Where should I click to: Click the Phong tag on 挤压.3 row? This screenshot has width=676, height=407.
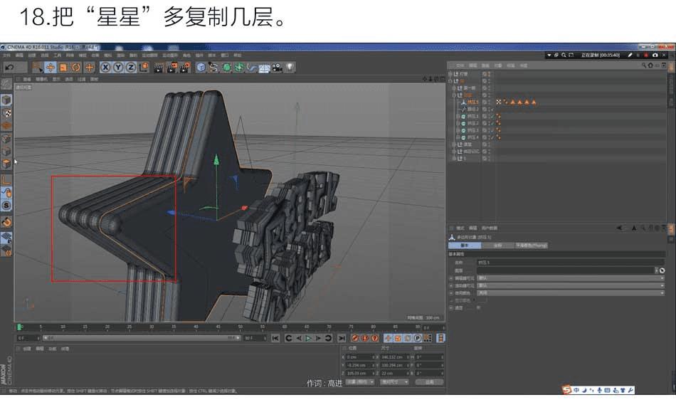498,130
